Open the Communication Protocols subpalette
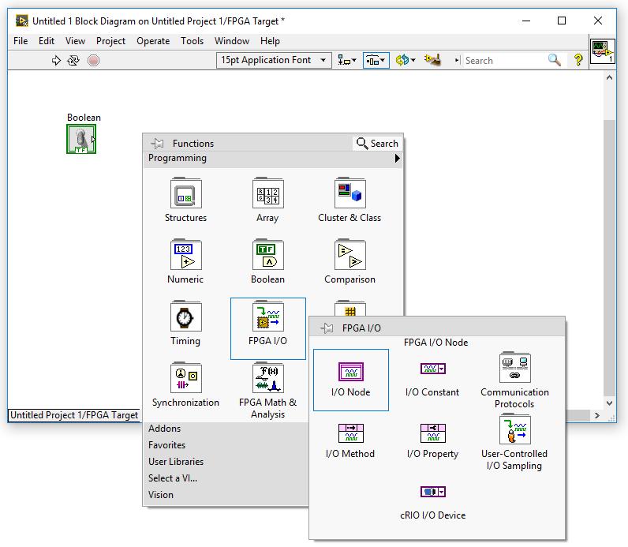The height and width of the screenshot is (547, 628). pyautogui.click(x=515, y=368)
